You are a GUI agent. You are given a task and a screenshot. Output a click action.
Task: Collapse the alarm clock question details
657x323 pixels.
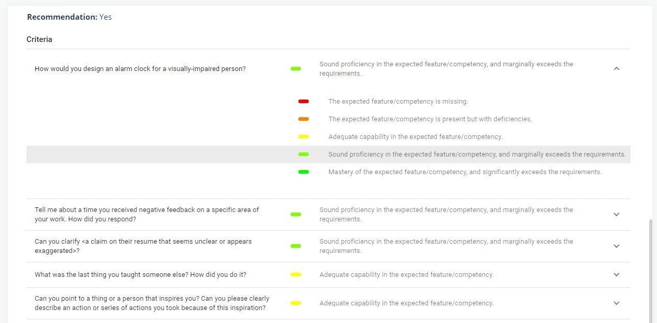[617, 68]
